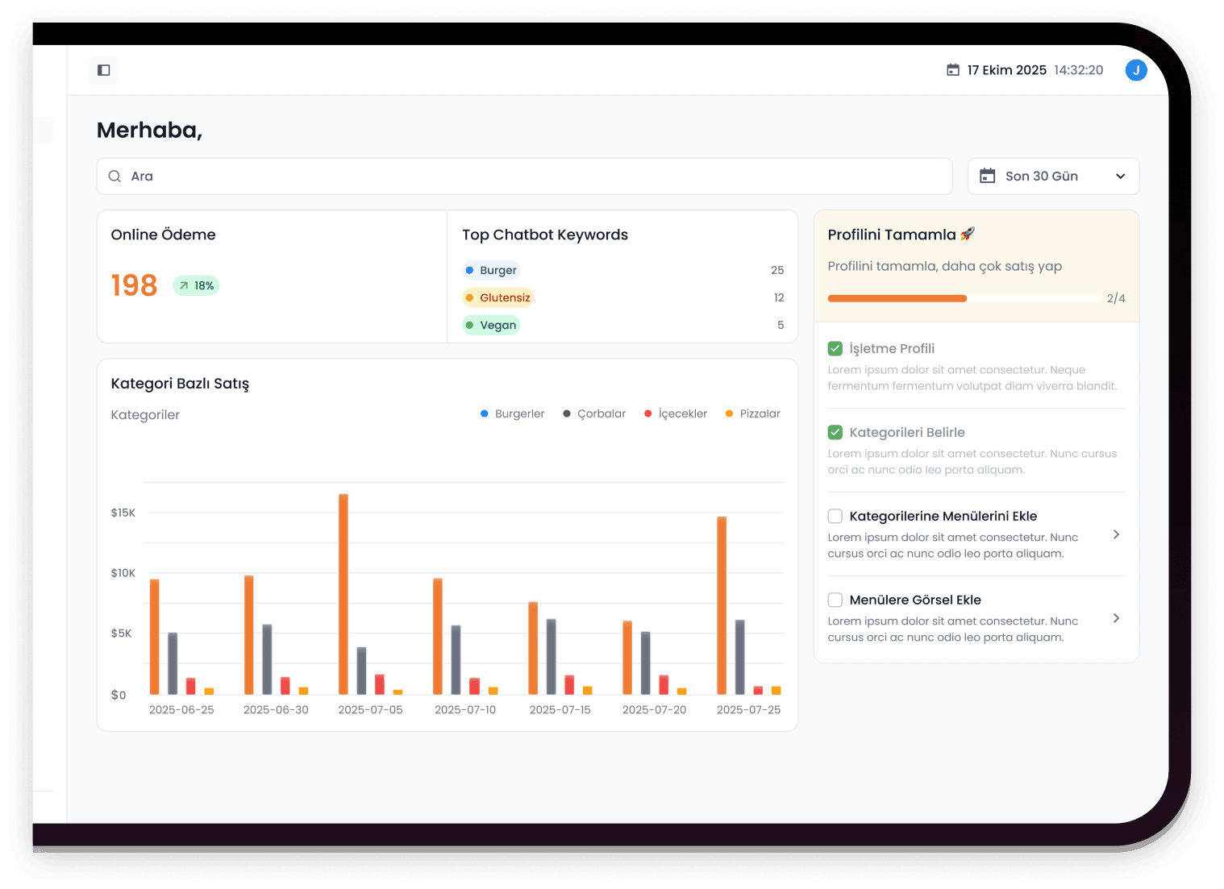Image resolution: width=1224 pixels, height=889 pixels.
Task: Click the rocket icon next to Profilini Tamamla
Action: click(968, 234)
